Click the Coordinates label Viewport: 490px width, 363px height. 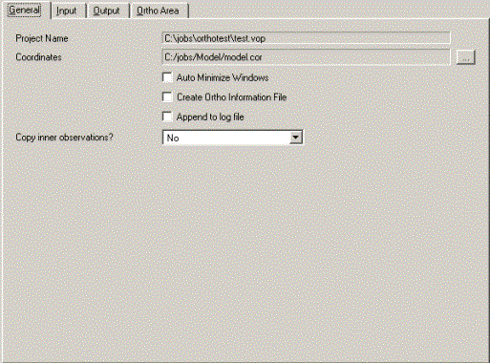coord(38,57)
